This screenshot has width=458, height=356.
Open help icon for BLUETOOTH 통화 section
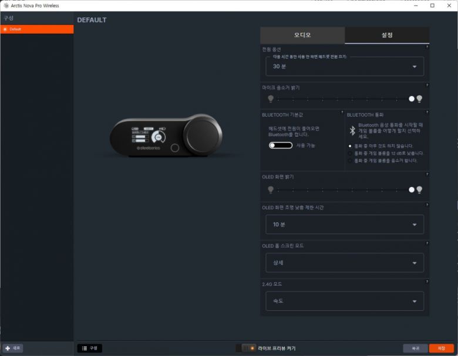coord(427,111)
